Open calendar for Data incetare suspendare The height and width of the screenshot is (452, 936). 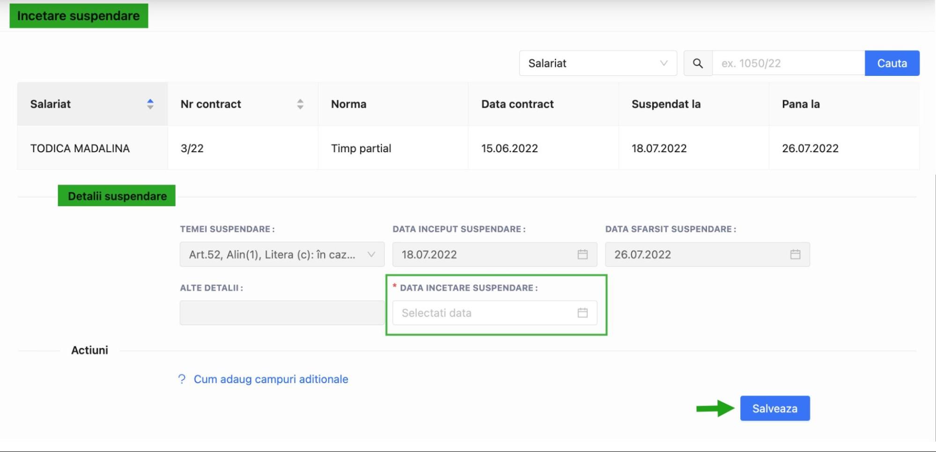[x=582, y=313]
